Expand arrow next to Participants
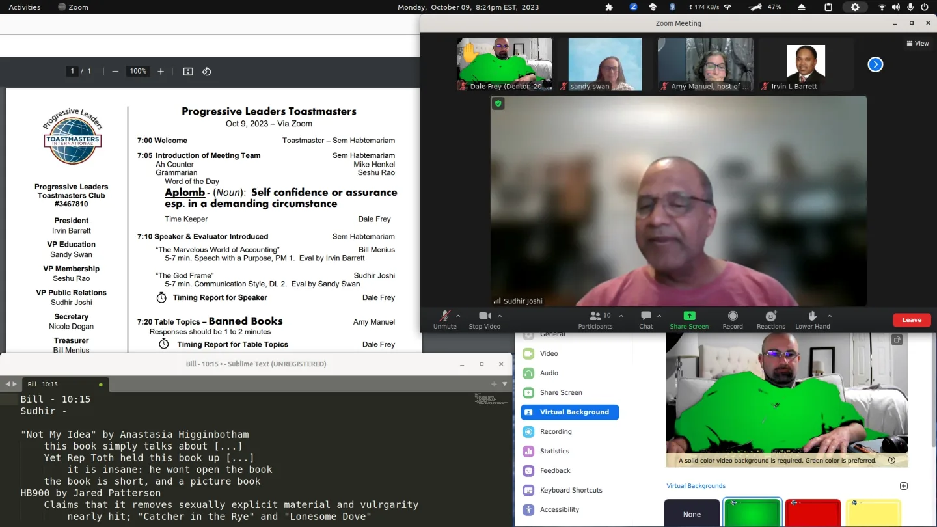 (x=621, y=316)
